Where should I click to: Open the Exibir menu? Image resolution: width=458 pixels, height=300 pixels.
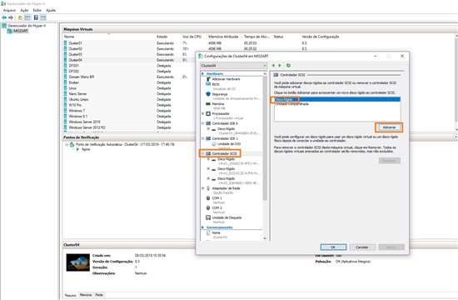click(x=37, y=10)
